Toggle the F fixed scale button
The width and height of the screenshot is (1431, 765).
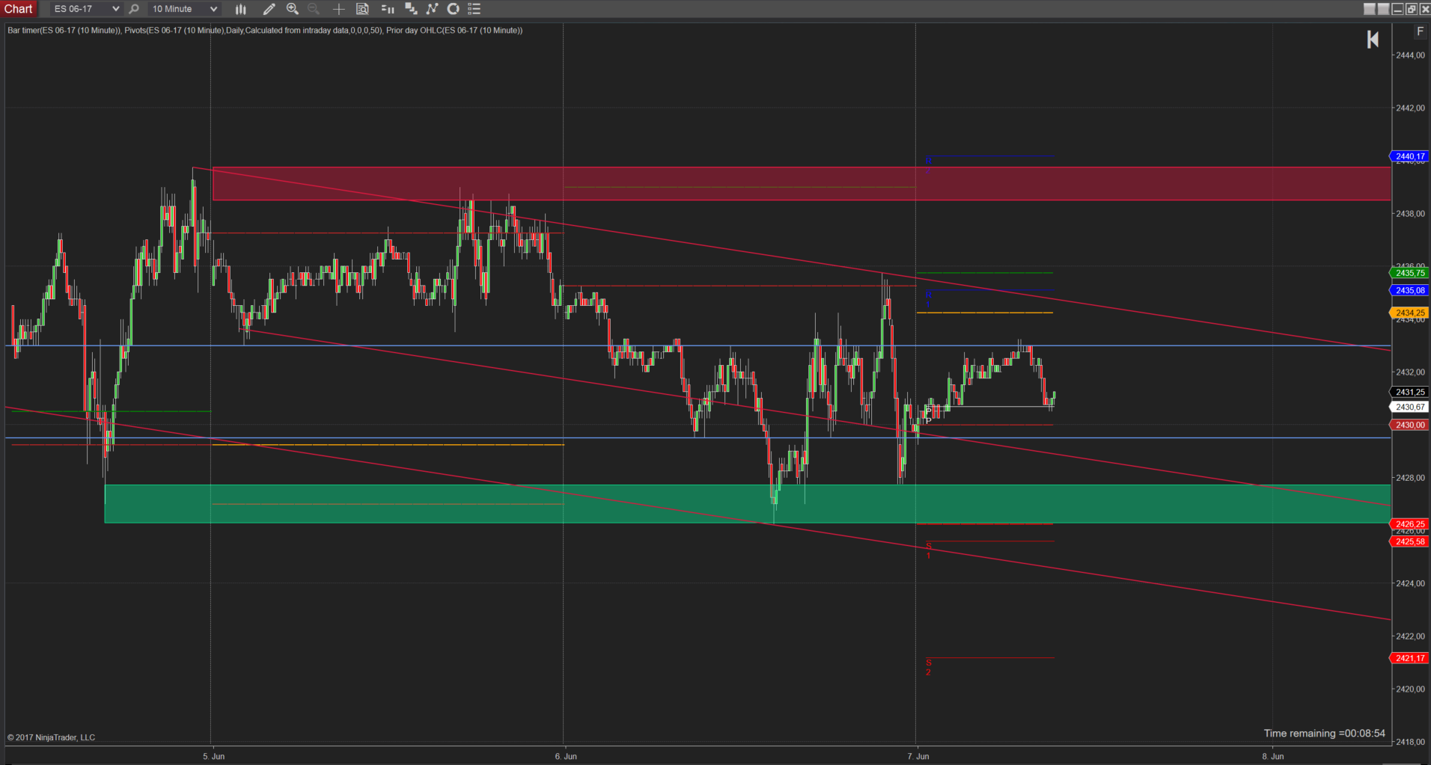point(1420,31)
